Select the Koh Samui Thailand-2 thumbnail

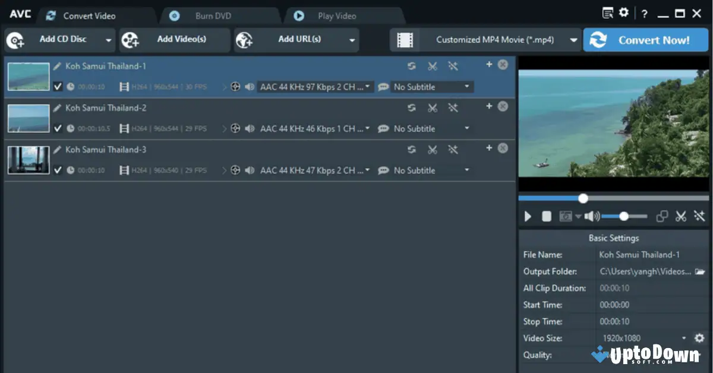(x=28, y=118)
